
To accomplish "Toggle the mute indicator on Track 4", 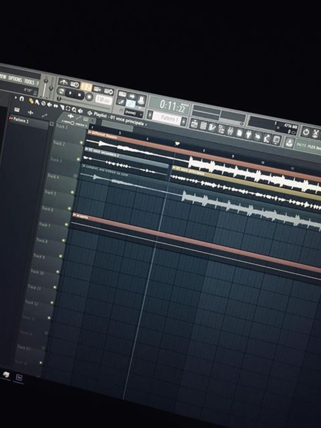I will point(75,176).
